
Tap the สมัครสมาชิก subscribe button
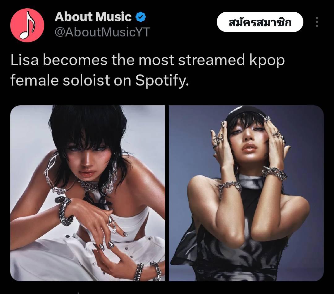(260, 22)
